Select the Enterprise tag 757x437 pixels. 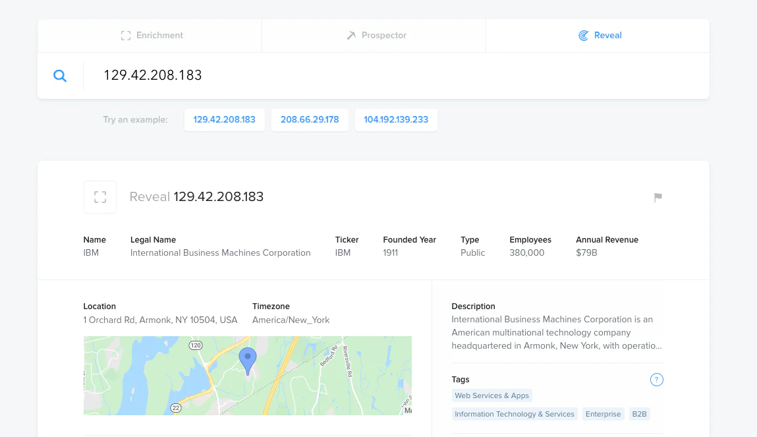pos(603,414)
